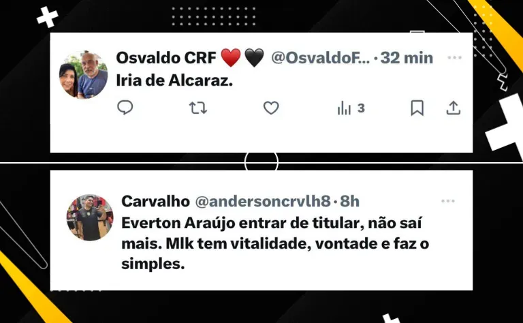Open the 32 min timestamp permalink

[x=407, y=58]
